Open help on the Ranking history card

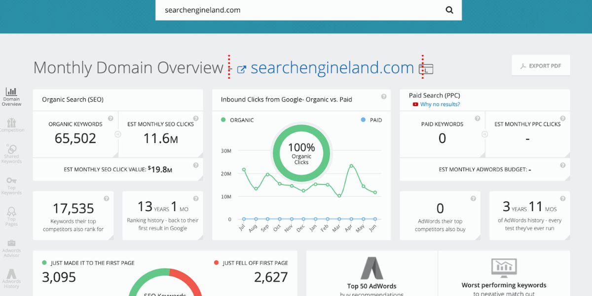pyautogui.click(x=196, y=198)
